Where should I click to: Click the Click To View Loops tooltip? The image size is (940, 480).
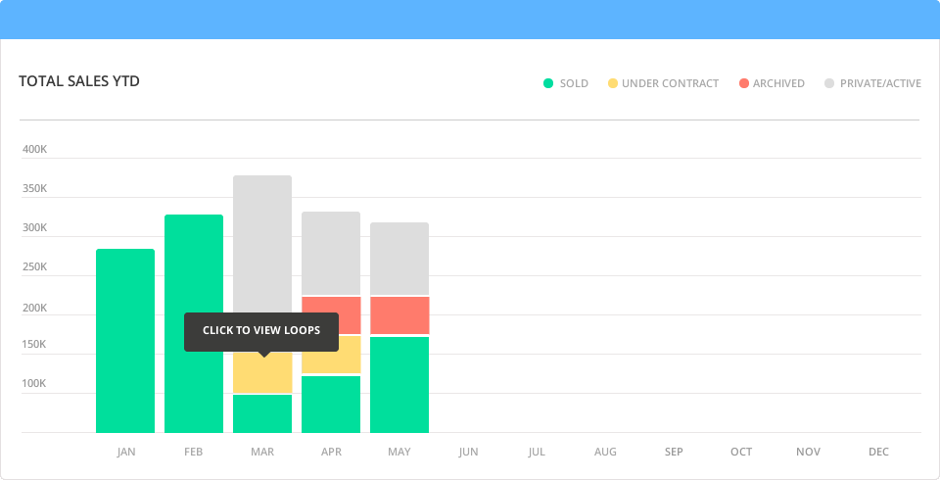[x=261, y=331]
